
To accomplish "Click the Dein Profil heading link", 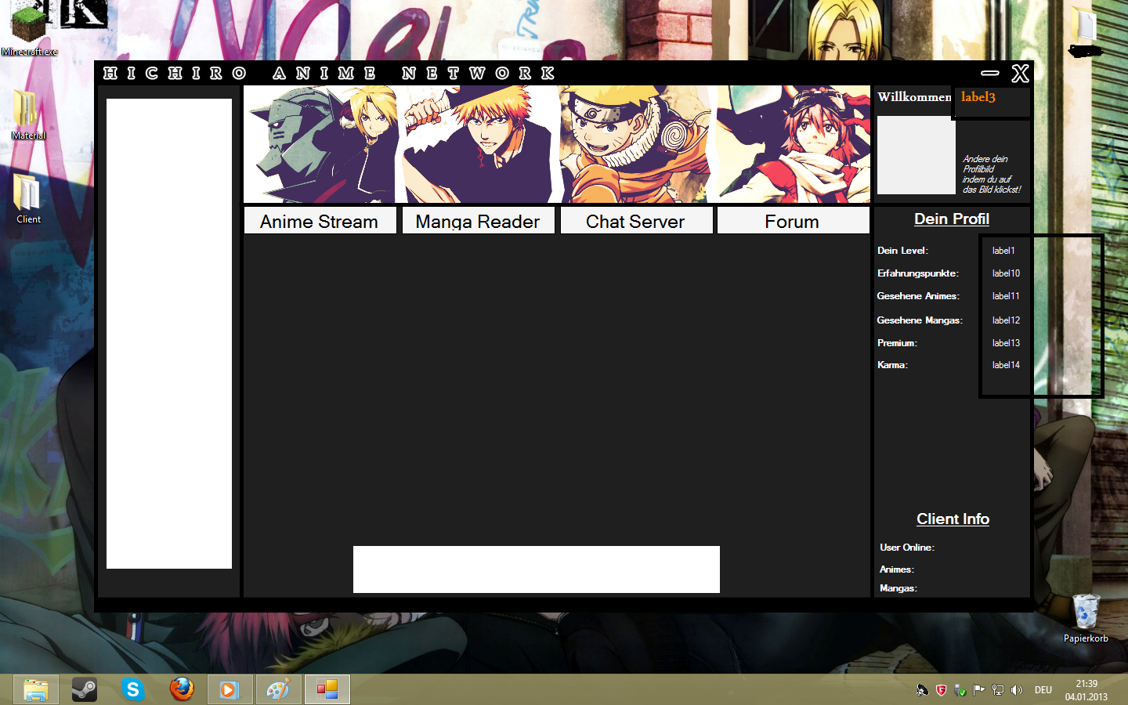I will [951, 219].
